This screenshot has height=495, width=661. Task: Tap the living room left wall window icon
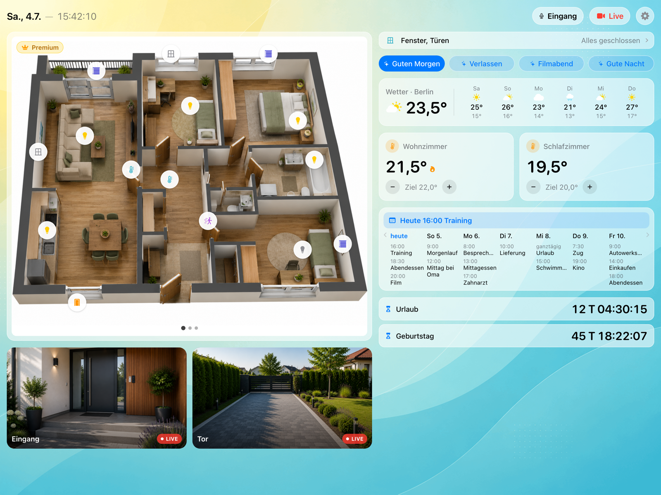click(38, 152)
